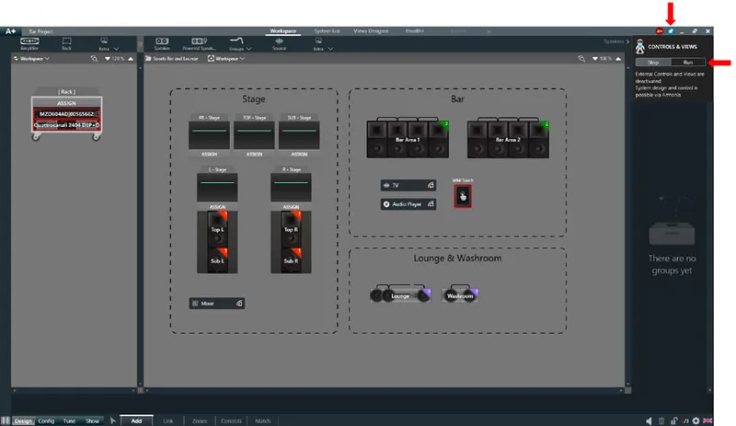Click the left pane zoom-fit magnifier icon

tap(95, 59)
